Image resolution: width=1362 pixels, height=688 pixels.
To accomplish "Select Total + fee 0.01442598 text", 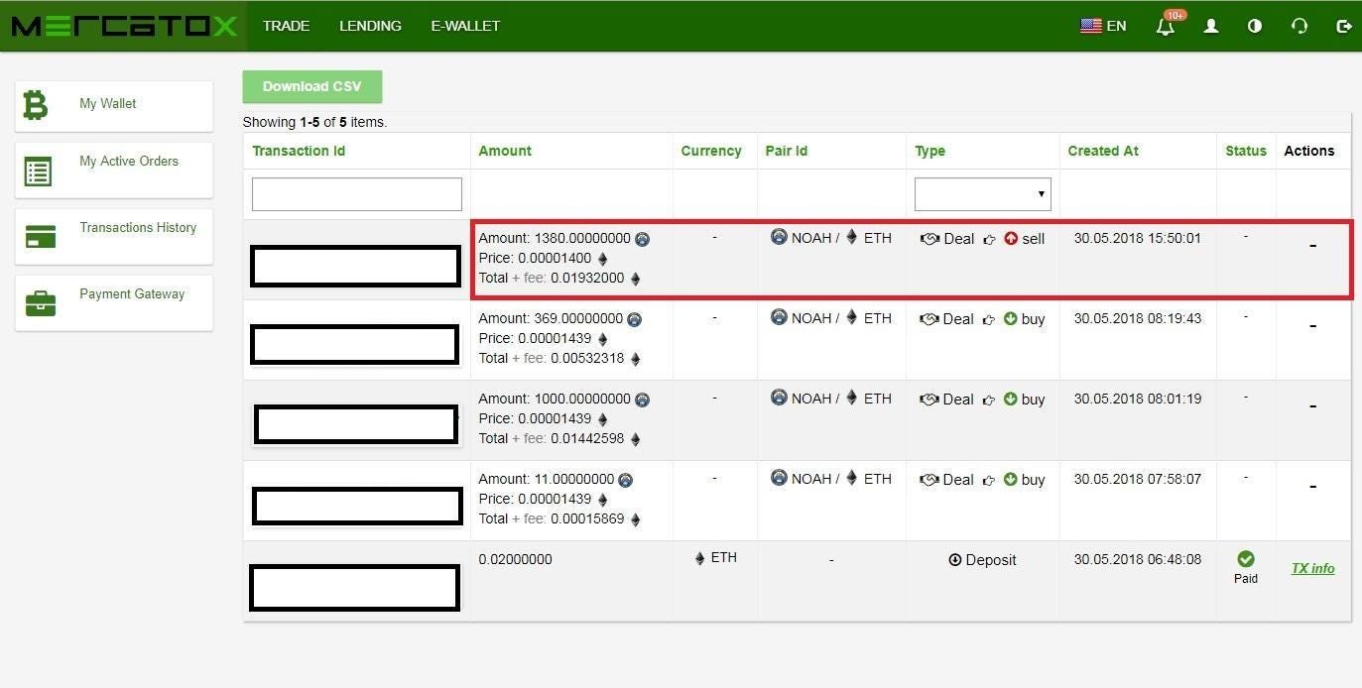I will click(552, 438).
